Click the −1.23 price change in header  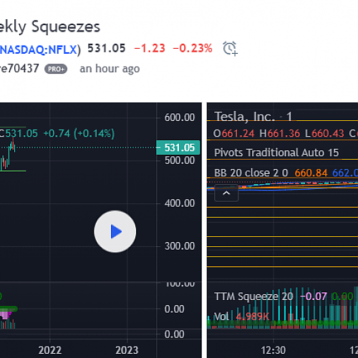click(150, 49)
